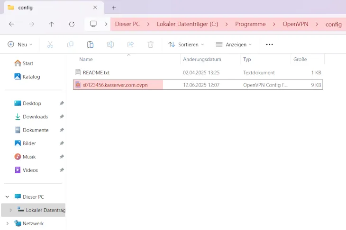Click the OpenVPN config file icon
Viewport: 346px width, 230px height.
click(x=78, y=85)
